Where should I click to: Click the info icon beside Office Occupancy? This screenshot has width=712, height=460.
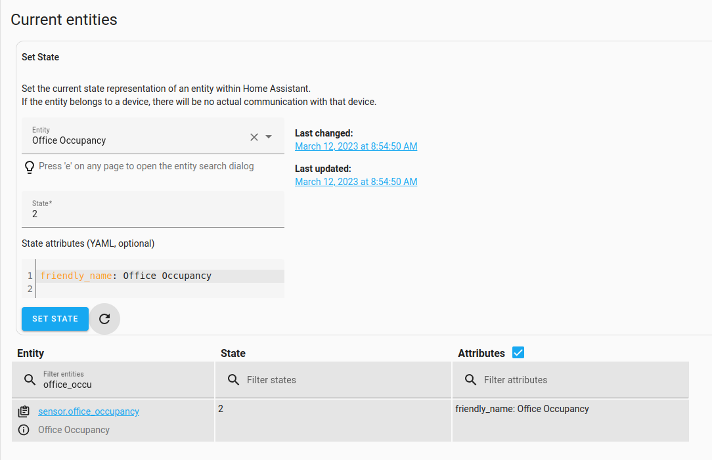[24, 430]
